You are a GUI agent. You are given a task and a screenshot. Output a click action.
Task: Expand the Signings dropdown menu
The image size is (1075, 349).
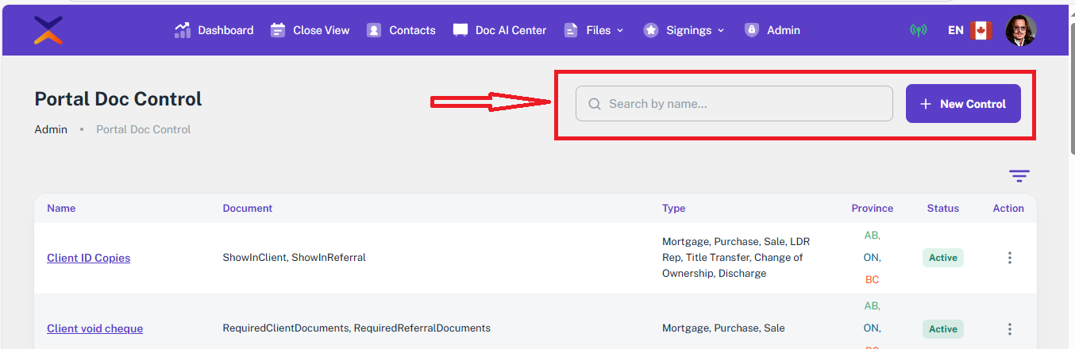point(684,30)
